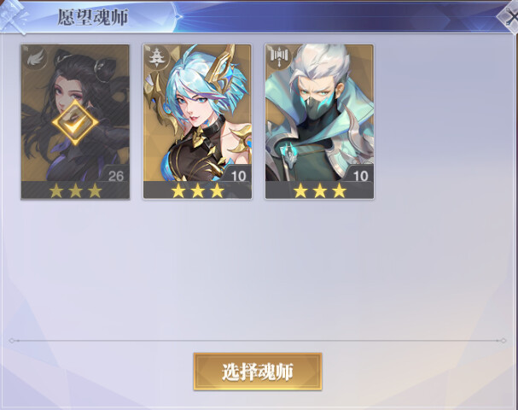
Task: Toggle the gold checkmark on the selected card
Action: (75, 122)
